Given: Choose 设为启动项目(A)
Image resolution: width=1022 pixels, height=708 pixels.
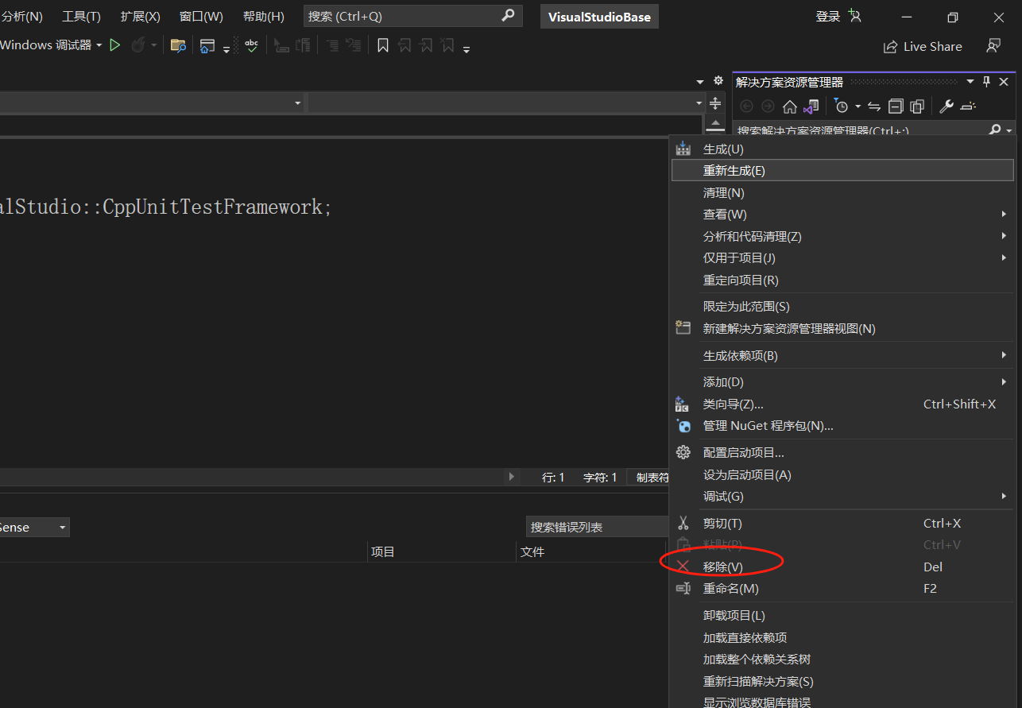Looking at the screenshot, I should click(842, 474).
